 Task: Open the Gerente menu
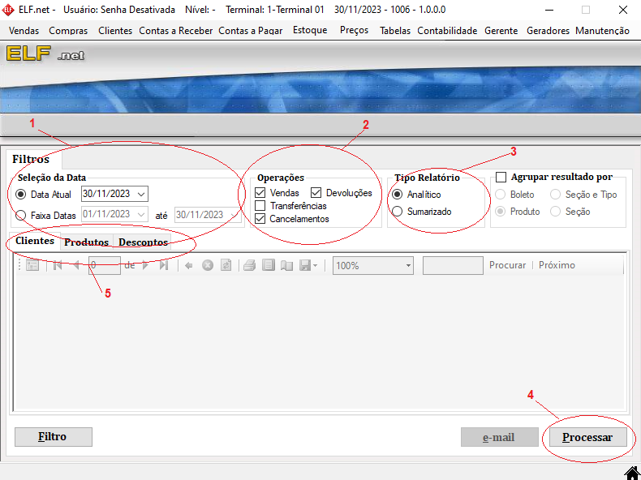click(501, 31)
